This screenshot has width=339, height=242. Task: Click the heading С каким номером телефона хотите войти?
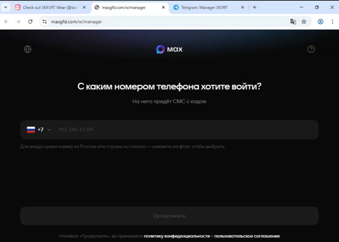point(169,86)
